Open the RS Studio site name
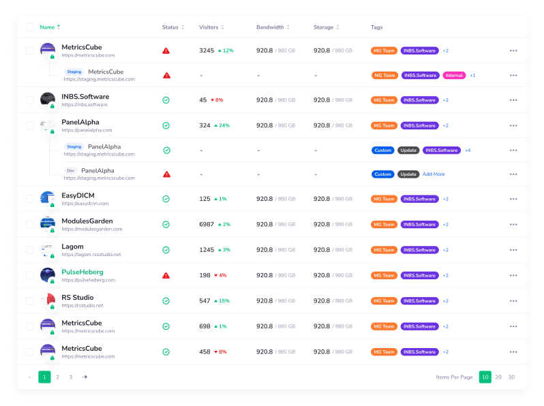The image size is (544, 406). pyautogui.click(x=77, y=298)
